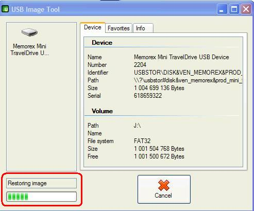Minimize the USB Image Tool window
This screenshot has height=211, width=254.
click(x=222, y=9)
